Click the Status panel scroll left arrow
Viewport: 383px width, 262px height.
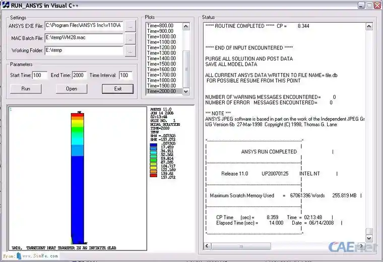pyautogui.click(x=208, y=246)
